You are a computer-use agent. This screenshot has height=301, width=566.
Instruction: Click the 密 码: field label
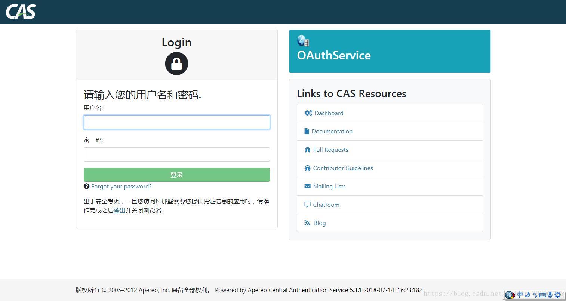pyautogui.click(x=93, y=140)
